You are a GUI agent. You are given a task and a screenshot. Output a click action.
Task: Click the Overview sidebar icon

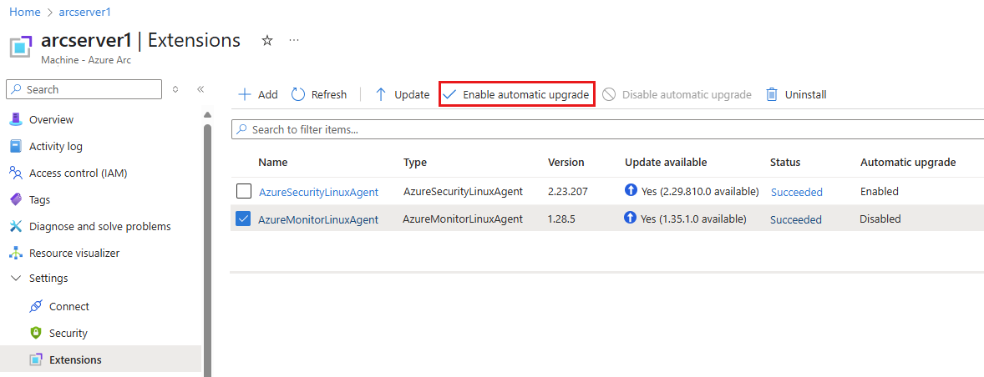pos(17,119)
